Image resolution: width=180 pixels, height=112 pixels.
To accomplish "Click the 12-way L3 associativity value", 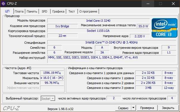I will [169, 88].
